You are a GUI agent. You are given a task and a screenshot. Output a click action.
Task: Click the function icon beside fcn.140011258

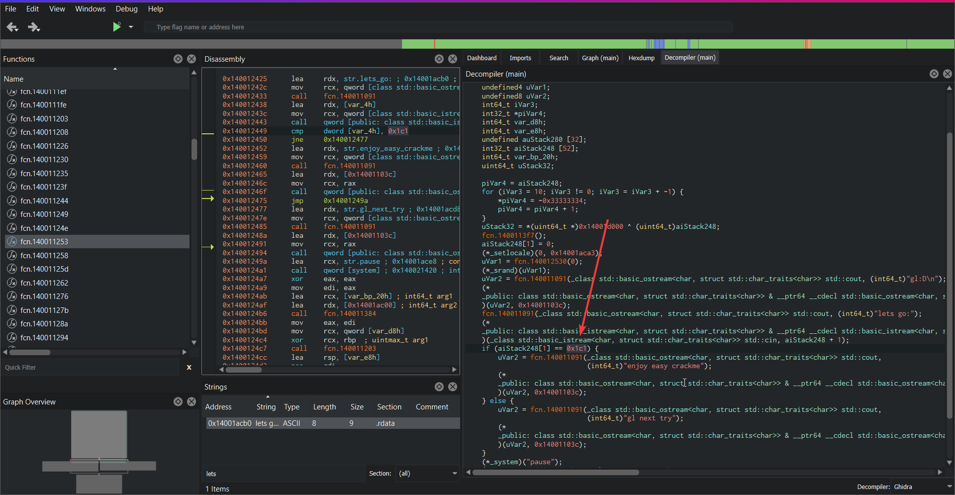coord(11,255)
